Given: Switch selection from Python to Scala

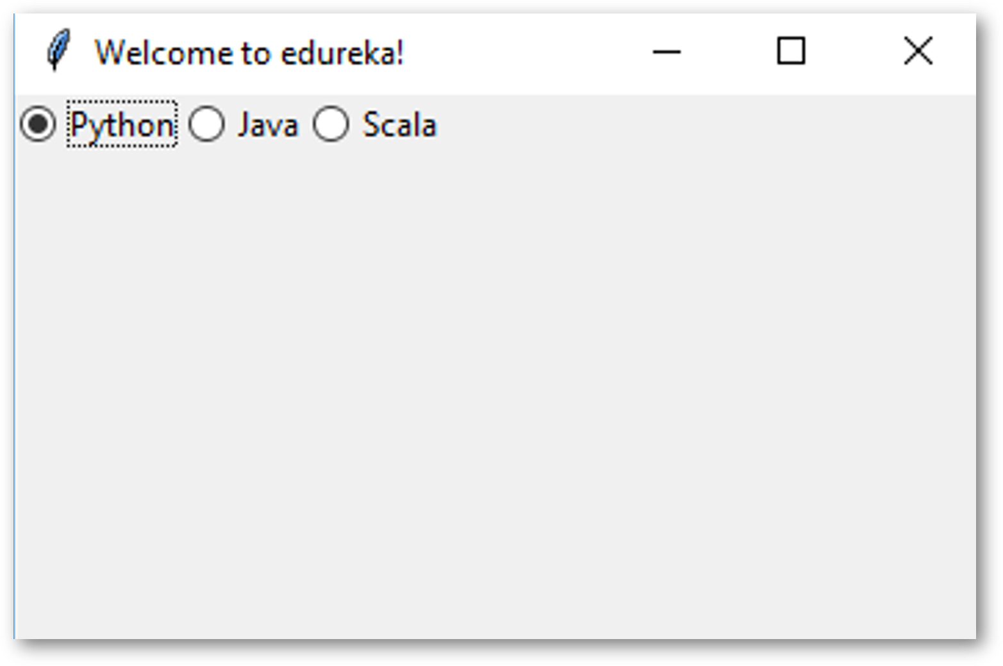Looking at the screenshot, I should click(x=331, y=124).
